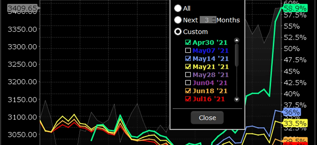The image size is (317, 145).
Task: Uncheck the Jul16 '21 expiry checkbox
Action: [x=188, y=99]
